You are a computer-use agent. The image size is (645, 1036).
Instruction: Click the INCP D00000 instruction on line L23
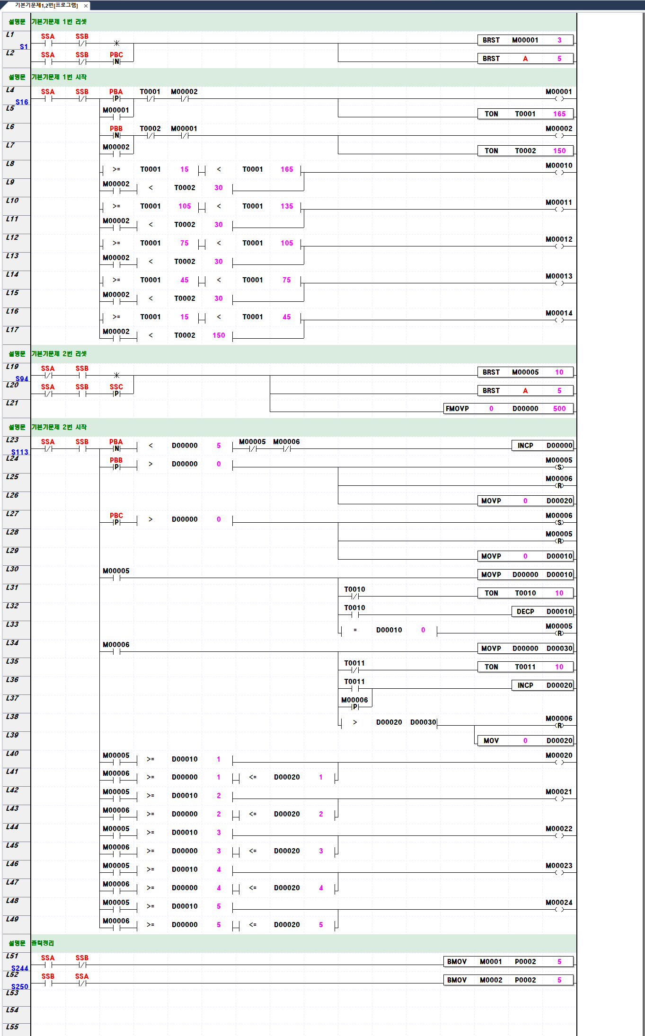pyautogui.click(x=542, y=446)
